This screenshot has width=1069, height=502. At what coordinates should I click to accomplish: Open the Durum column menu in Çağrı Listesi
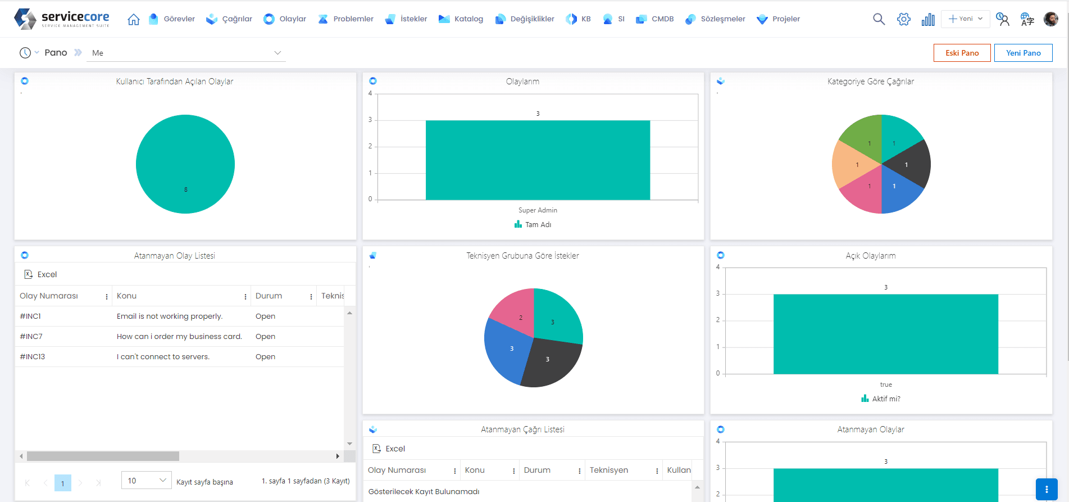pos(580,471)
